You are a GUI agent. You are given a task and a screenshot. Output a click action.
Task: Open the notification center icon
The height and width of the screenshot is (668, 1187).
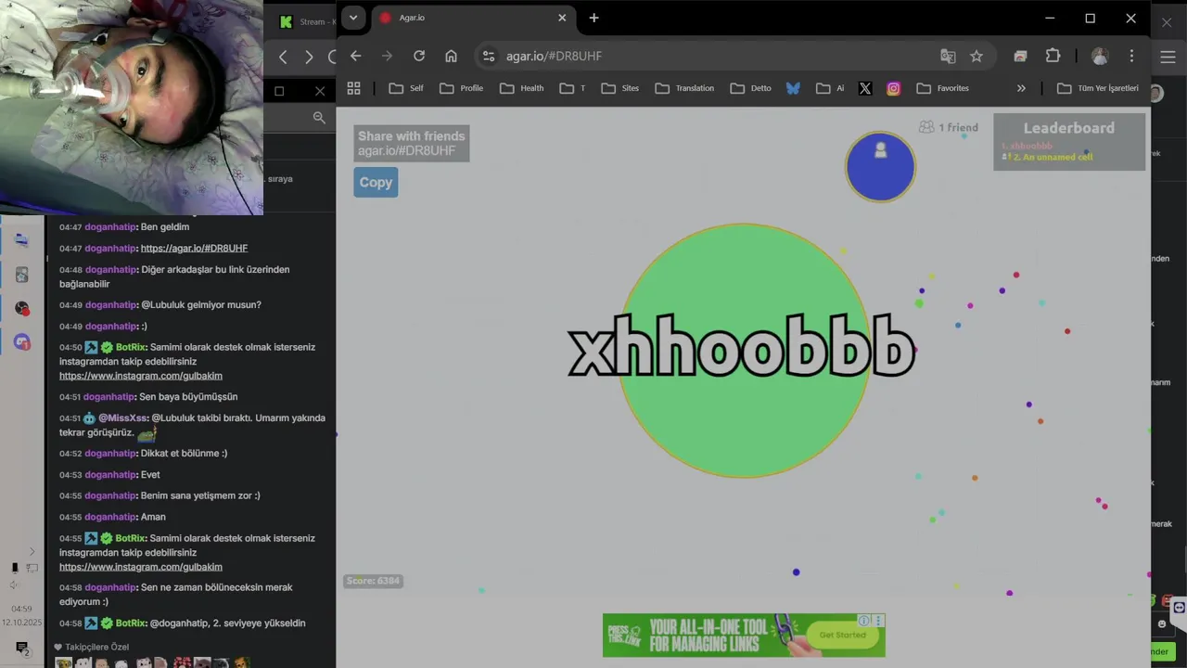pyautogui.click(x=22, y=648)
